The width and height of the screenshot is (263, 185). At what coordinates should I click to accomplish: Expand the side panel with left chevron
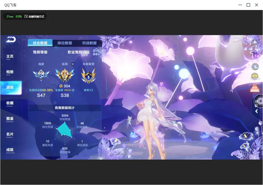tap(256, 111)
